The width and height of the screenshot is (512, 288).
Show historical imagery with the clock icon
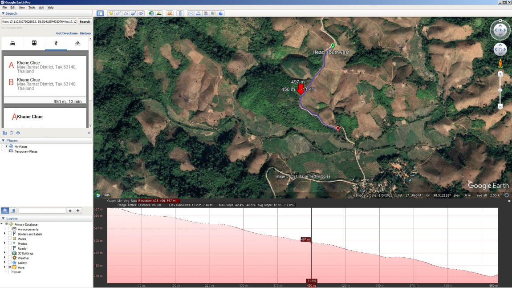[150, 13]
